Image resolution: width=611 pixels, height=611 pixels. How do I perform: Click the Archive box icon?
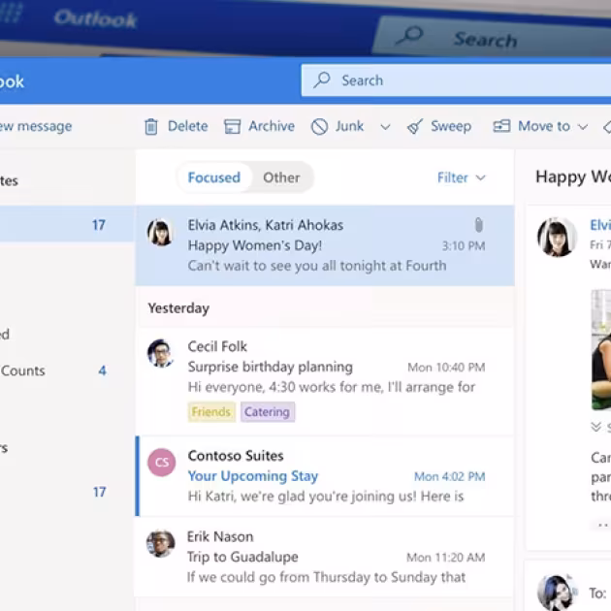pyautogui.click(x=233, y=127)
